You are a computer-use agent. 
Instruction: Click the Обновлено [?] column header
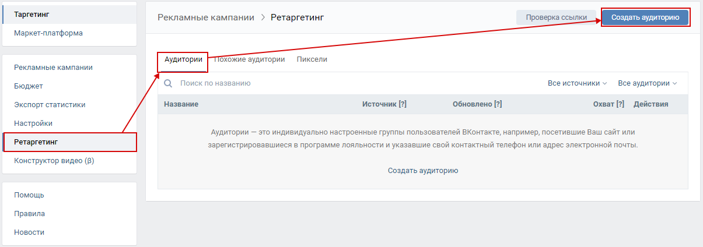click(477, 104)
